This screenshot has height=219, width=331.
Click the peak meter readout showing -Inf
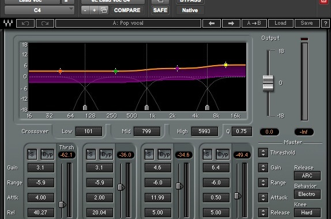coord(304,132)
